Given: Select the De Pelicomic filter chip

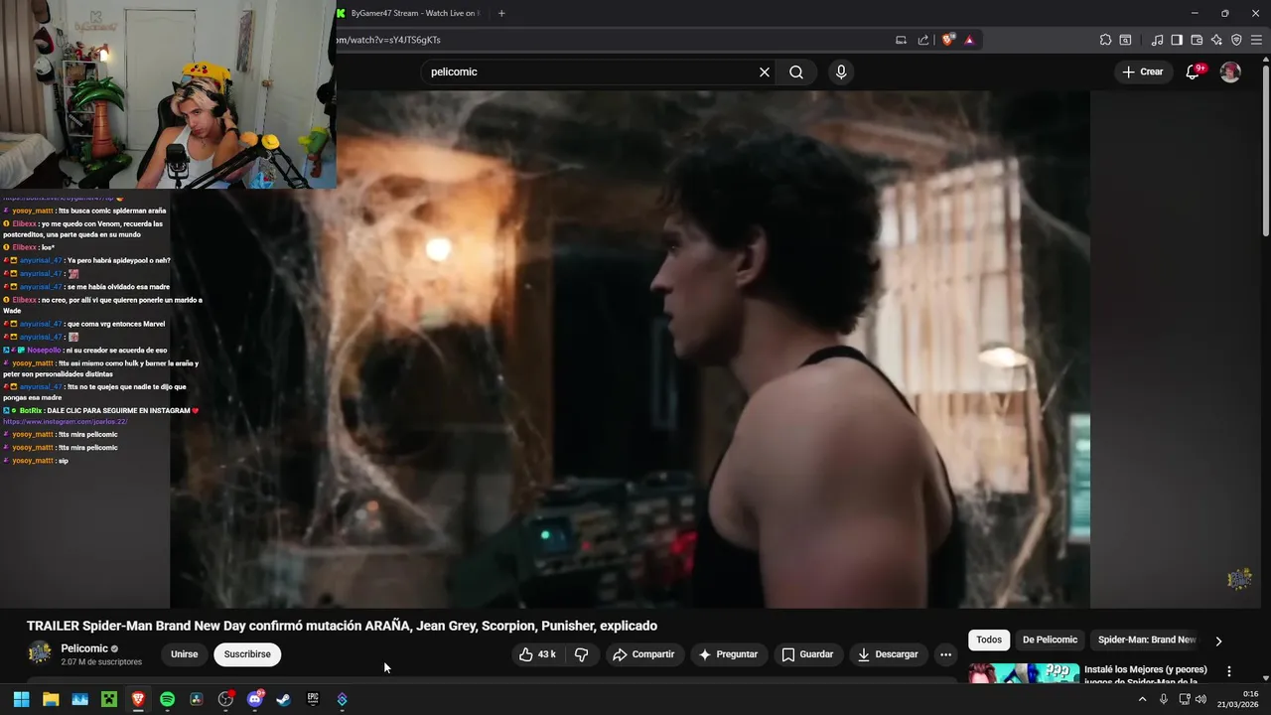Looking at the screenshot, I should tap(1050, 640).
